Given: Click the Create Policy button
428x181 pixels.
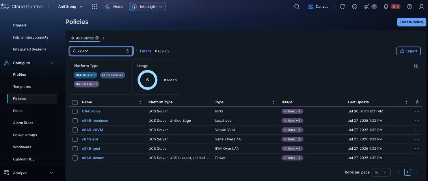Looking at the screenshot, I should point(411,22).
